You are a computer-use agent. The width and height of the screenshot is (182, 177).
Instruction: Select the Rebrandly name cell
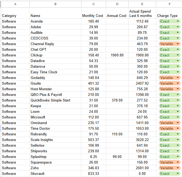click(x=56, y=134)
